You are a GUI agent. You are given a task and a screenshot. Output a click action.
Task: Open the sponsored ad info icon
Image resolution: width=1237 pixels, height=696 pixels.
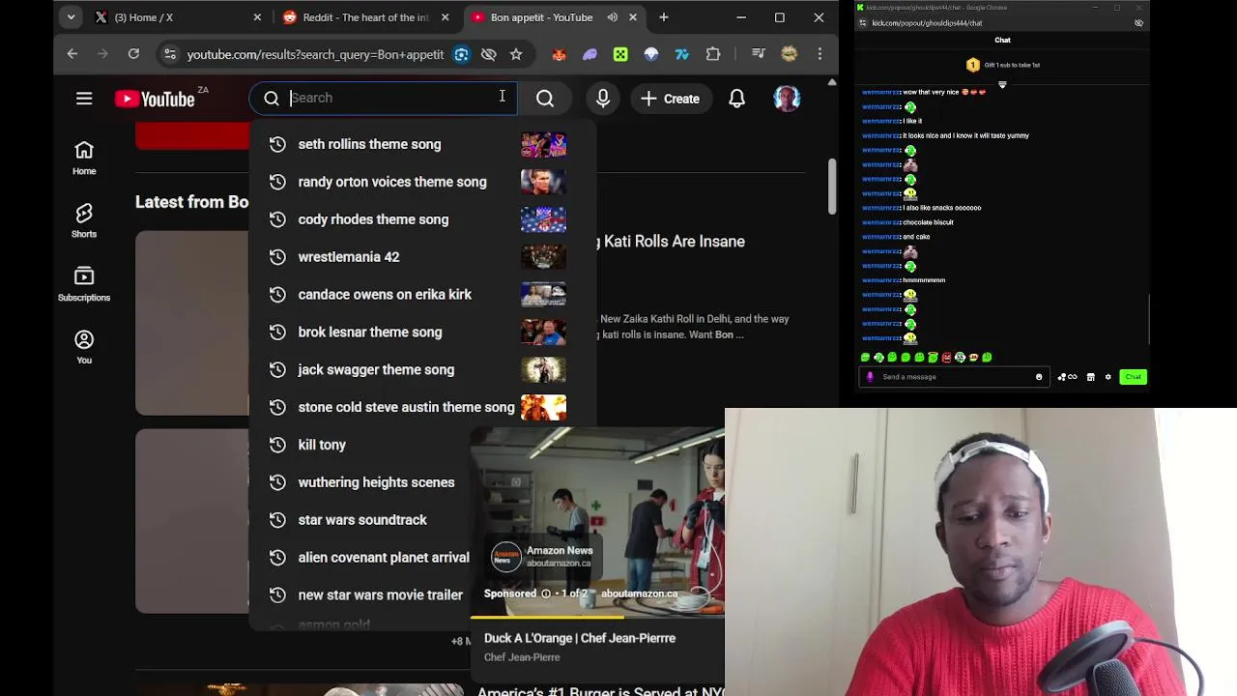[x=546, y=594]
